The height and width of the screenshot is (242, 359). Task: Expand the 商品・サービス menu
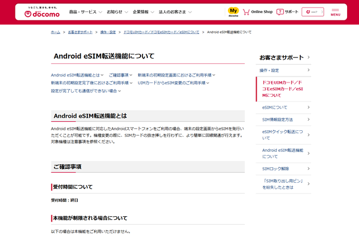point(86,12)
